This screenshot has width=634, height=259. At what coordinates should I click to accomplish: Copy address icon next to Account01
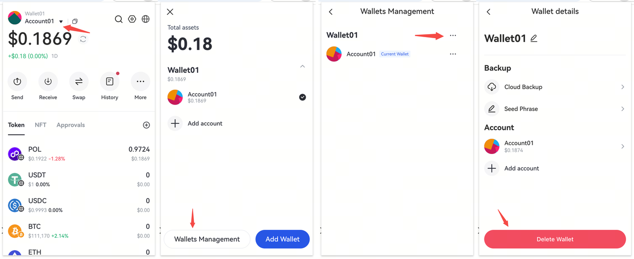[x=75, y=21]
